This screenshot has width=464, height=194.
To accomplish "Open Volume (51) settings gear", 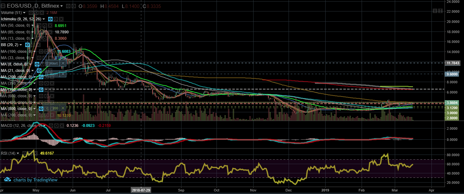I will click(36, 13).
